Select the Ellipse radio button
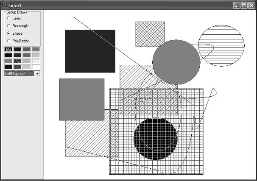The width and height of the screenshot is (257, 181). 14,33
